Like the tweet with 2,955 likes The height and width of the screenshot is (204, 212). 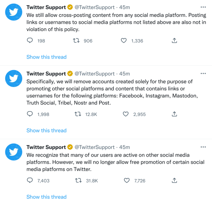(x=126, y=114)
